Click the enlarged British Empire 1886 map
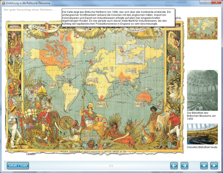The width and height of the screenshot is (223, 173). (94, 88)
